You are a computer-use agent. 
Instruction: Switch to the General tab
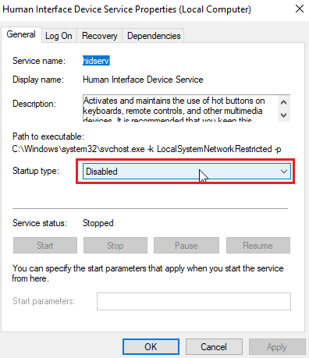pos(21,34)
